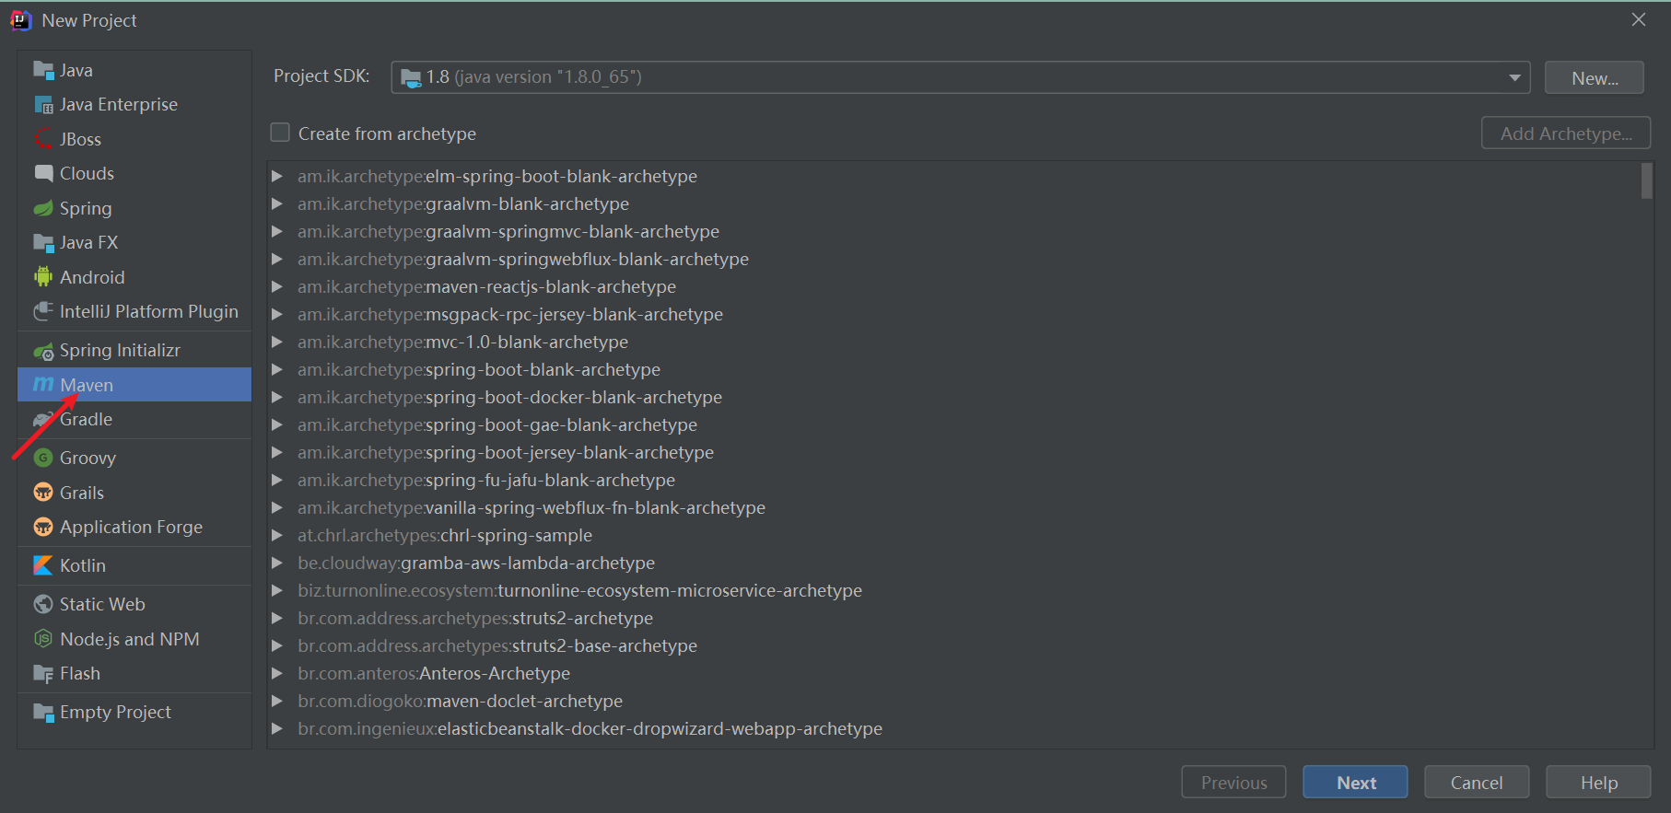Viewport: 1671px width, 813px height.
Task: Choose the Spring Initializr icon
Action: click(x=43, y=351)
